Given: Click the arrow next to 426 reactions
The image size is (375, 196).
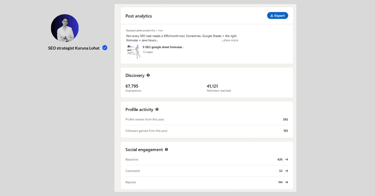Looking at the screenshot, I should (286, 160).
